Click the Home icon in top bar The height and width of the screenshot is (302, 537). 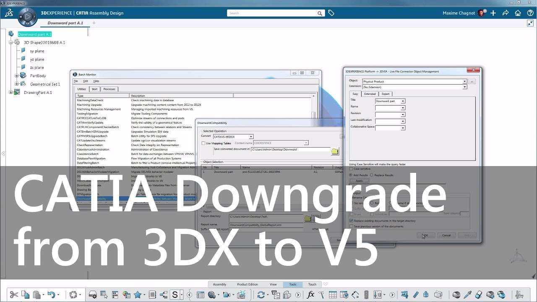point(518,13)
